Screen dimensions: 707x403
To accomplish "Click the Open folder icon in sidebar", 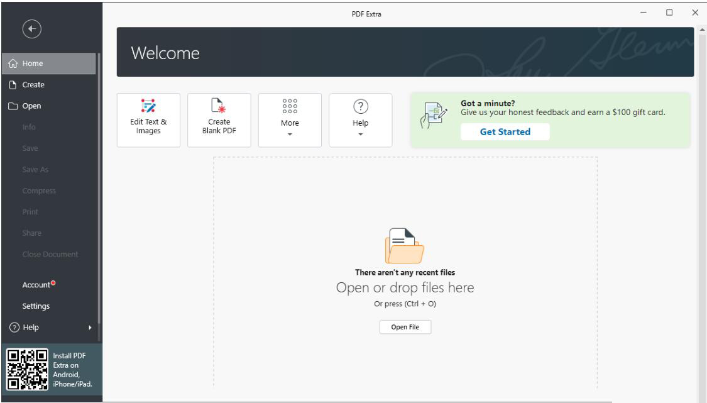I will pyautogui.click(x=13, y=106).
